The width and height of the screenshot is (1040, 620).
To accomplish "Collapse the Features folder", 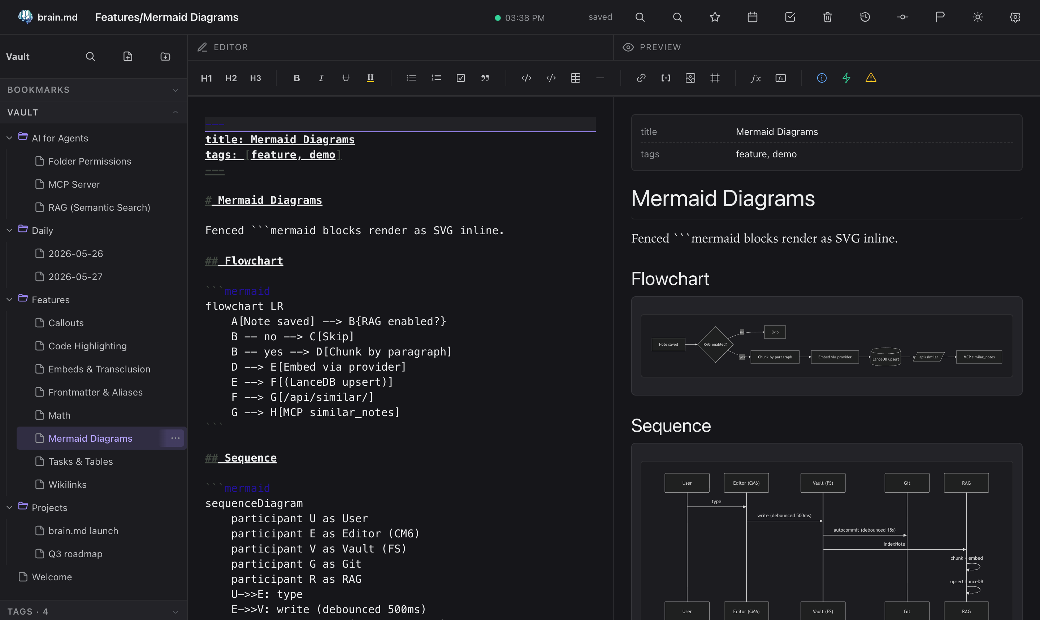I will 9,300.
